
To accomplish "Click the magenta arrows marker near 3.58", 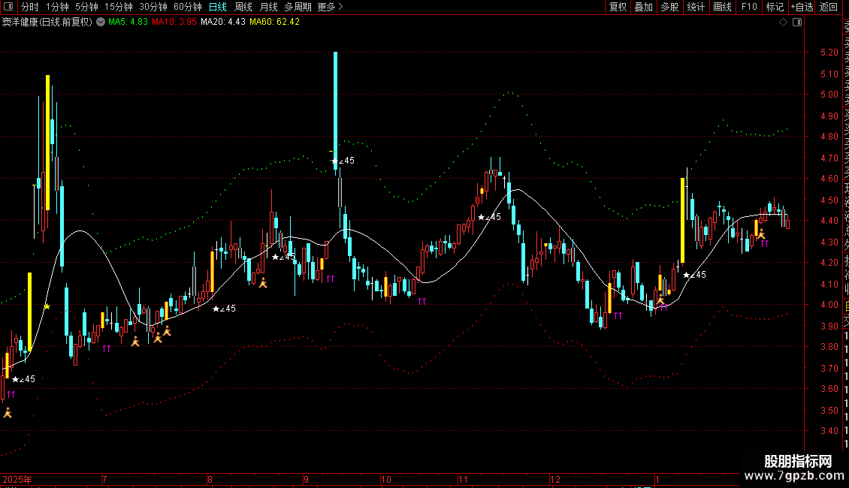I will (11, 395).
